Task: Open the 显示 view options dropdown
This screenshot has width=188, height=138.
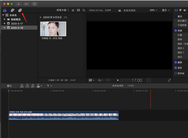Action: click(166, 10)
